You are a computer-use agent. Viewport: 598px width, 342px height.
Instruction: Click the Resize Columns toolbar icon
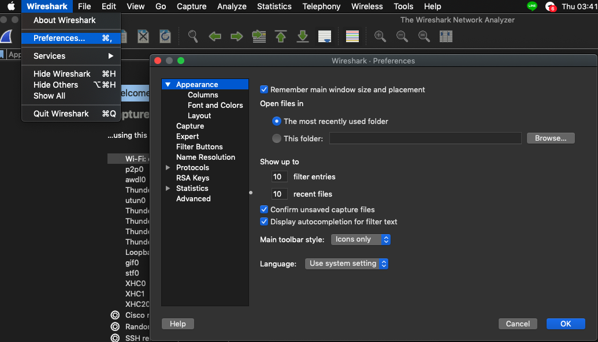click(445, 36)
